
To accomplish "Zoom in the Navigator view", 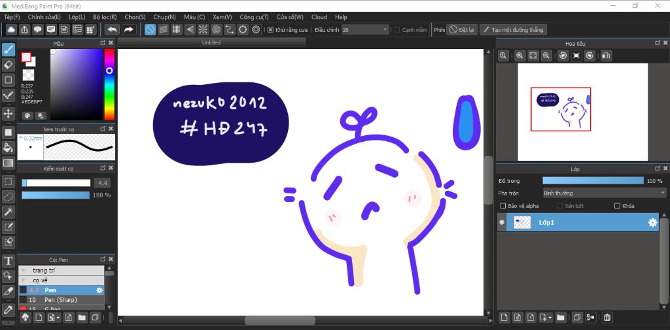I will 520,56.
